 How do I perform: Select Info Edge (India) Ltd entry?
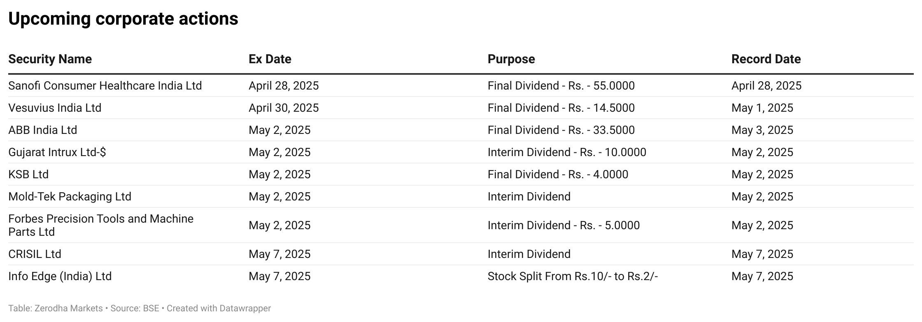coord(60,276)
